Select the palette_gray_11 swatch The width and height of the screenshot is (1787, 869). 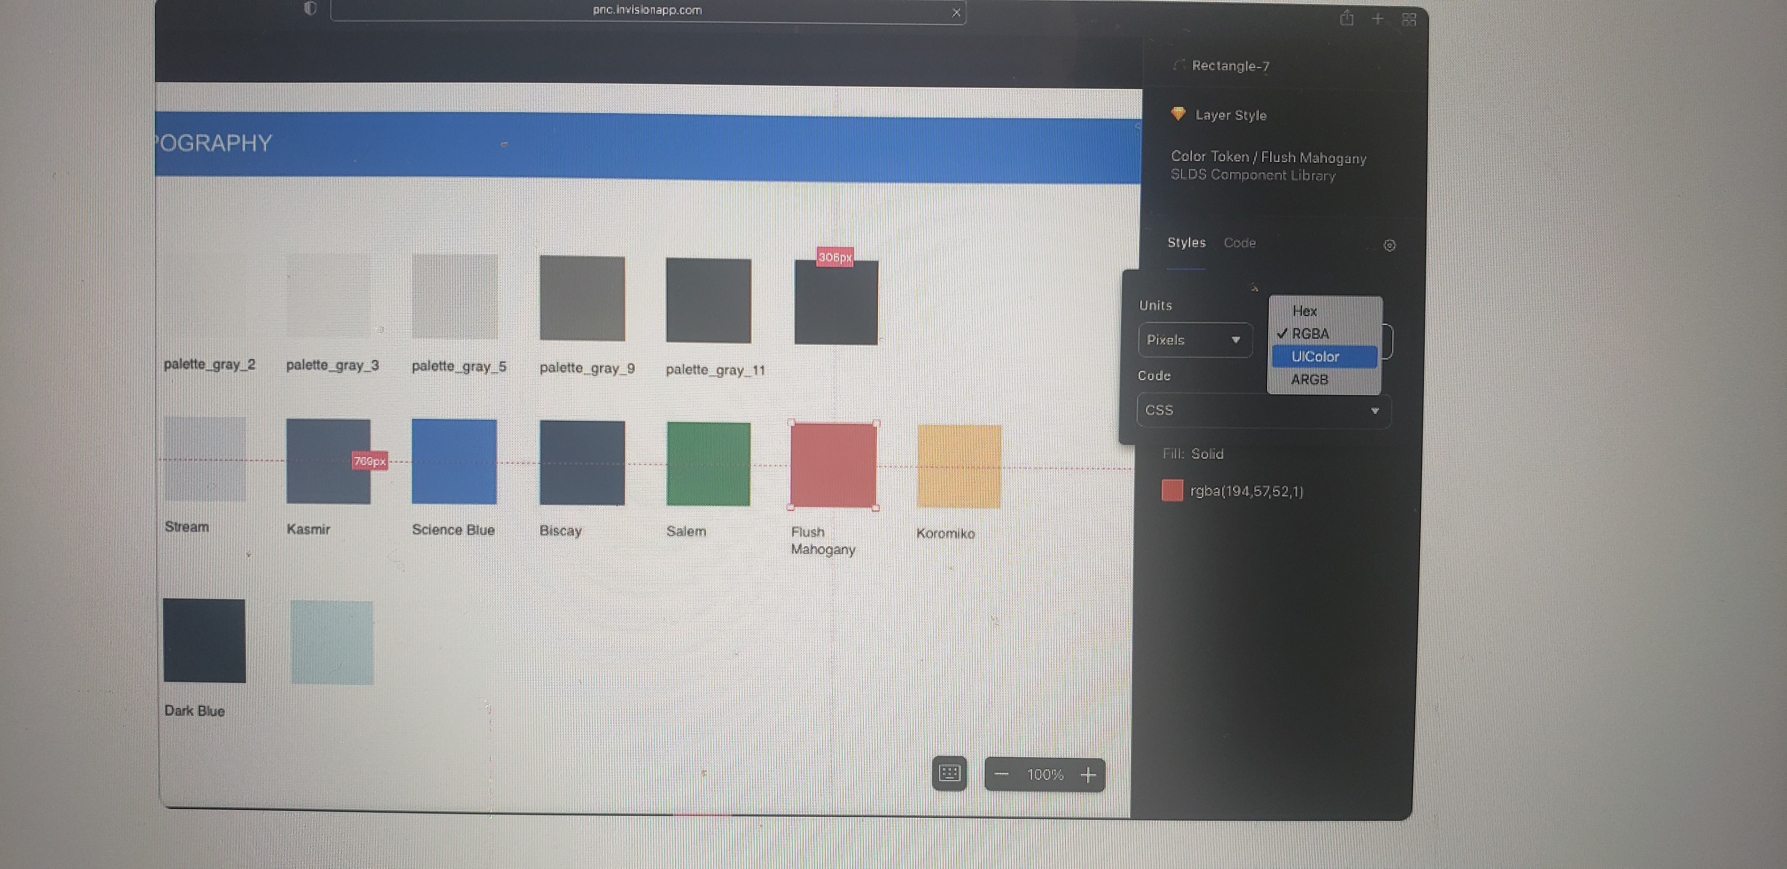[708, 300]
